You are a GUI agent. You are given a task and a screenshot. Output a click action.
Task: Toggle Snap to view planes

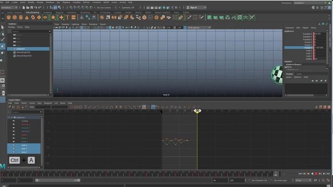(87, 7)
